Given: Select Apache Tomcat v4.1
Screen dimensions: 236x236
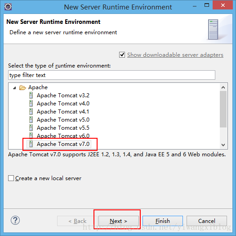Looking at the screenshot, I should (x=63, y=112).
